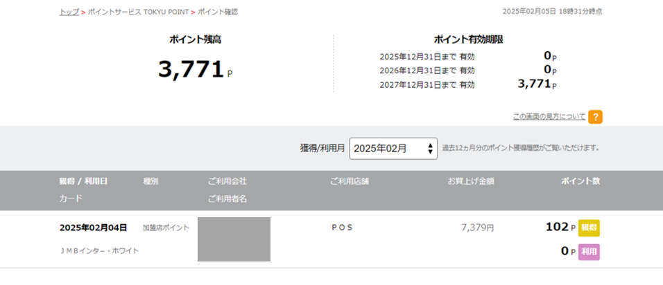Click the ご利用会社 column header

coord(227,181)
